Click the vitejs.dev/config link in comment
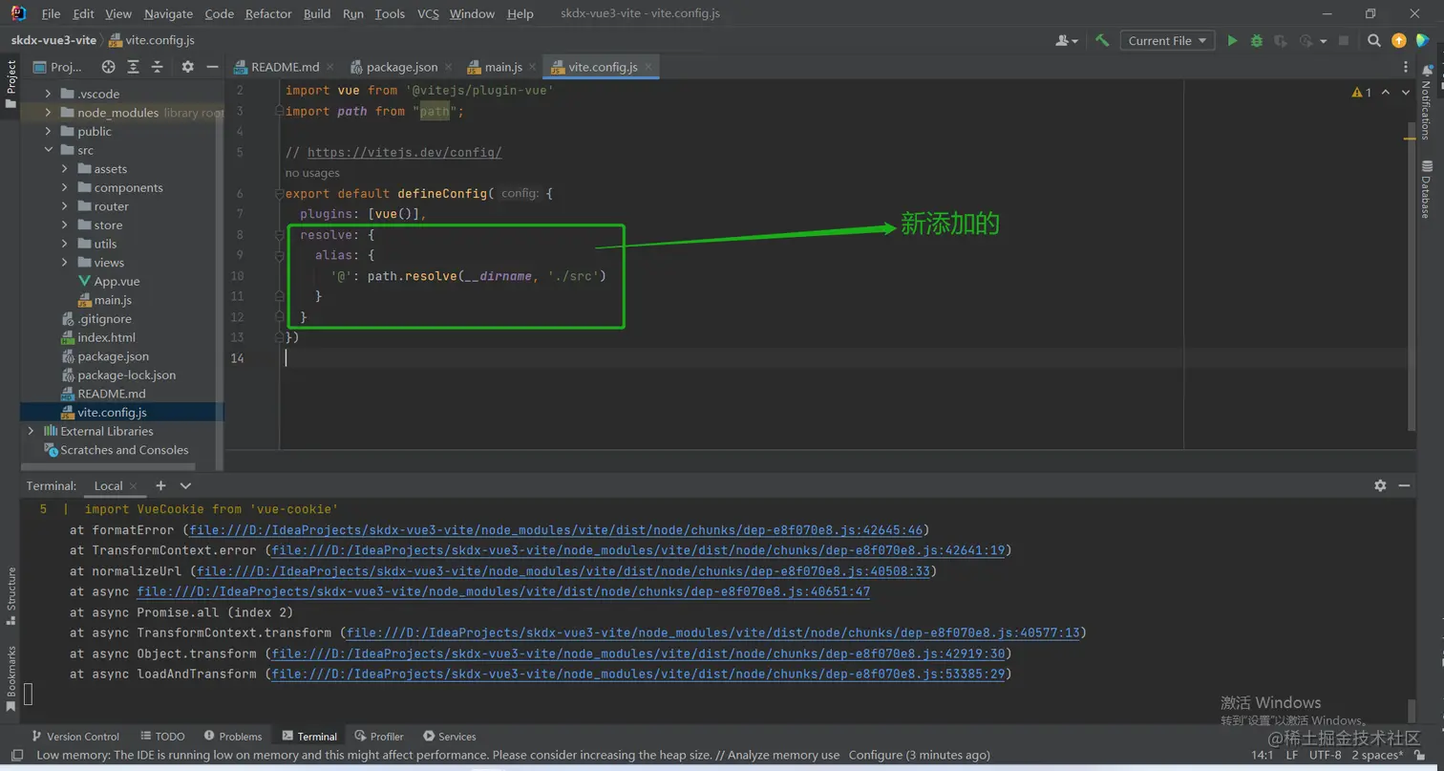1444x771 pixels. pyautogui.click(x=404, y=153)
